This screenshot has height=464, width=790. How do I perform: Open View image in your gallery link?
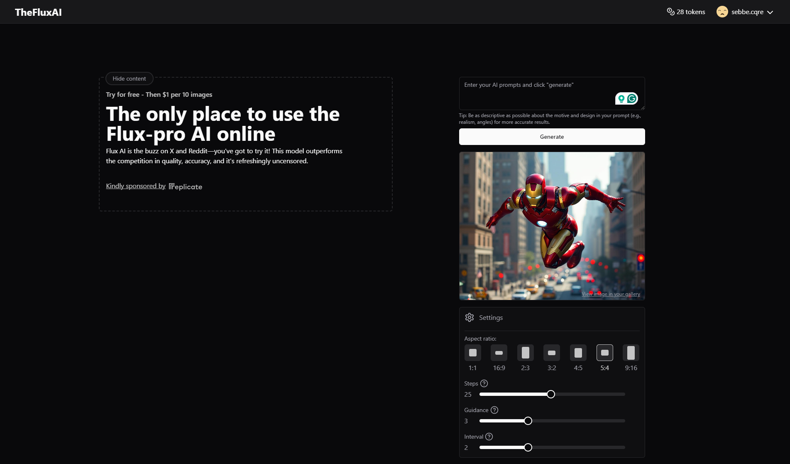[x=611, y=294]
